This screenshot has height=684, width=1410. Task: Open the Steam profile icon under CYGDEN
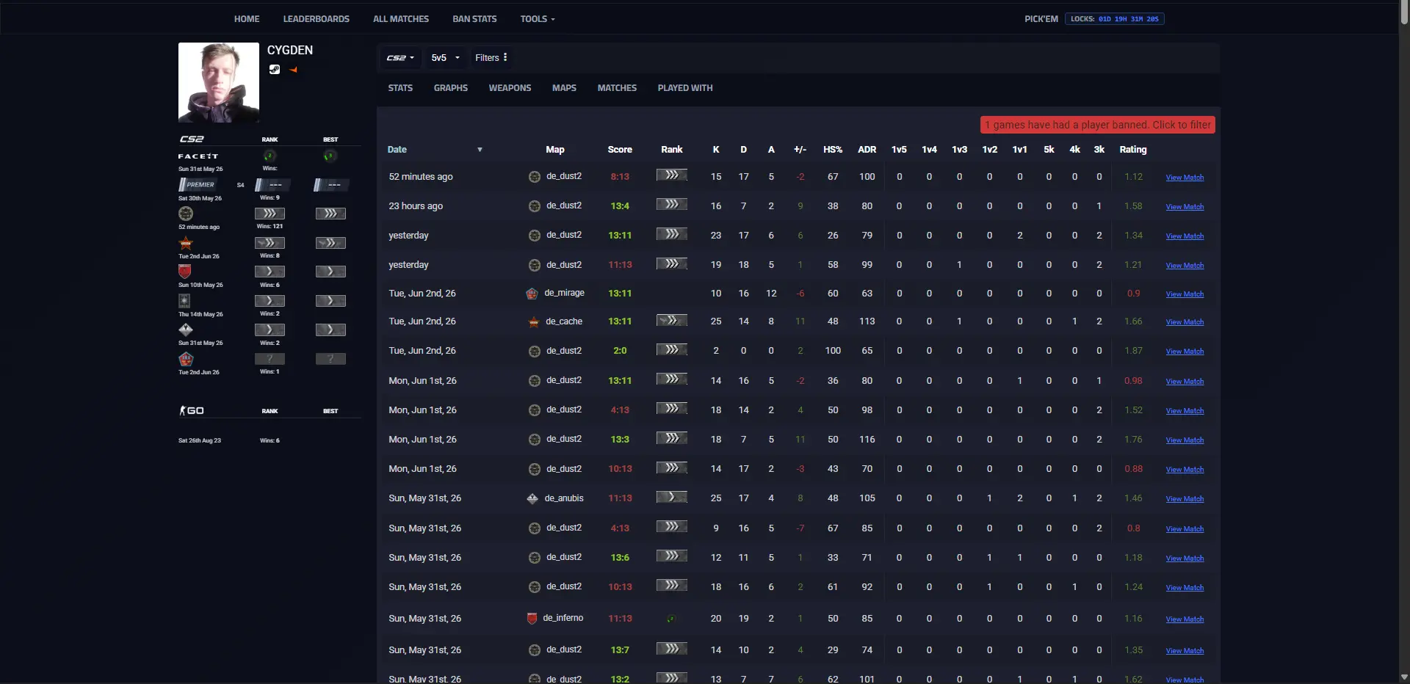click(x=275, y=70)
